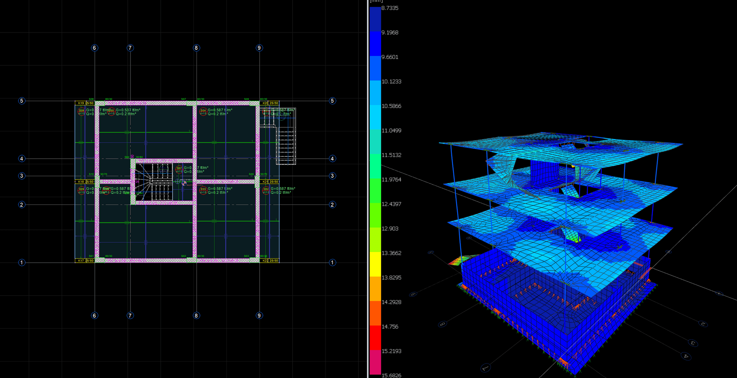Click column label S08
737x378 pixels.
(246, 99)
